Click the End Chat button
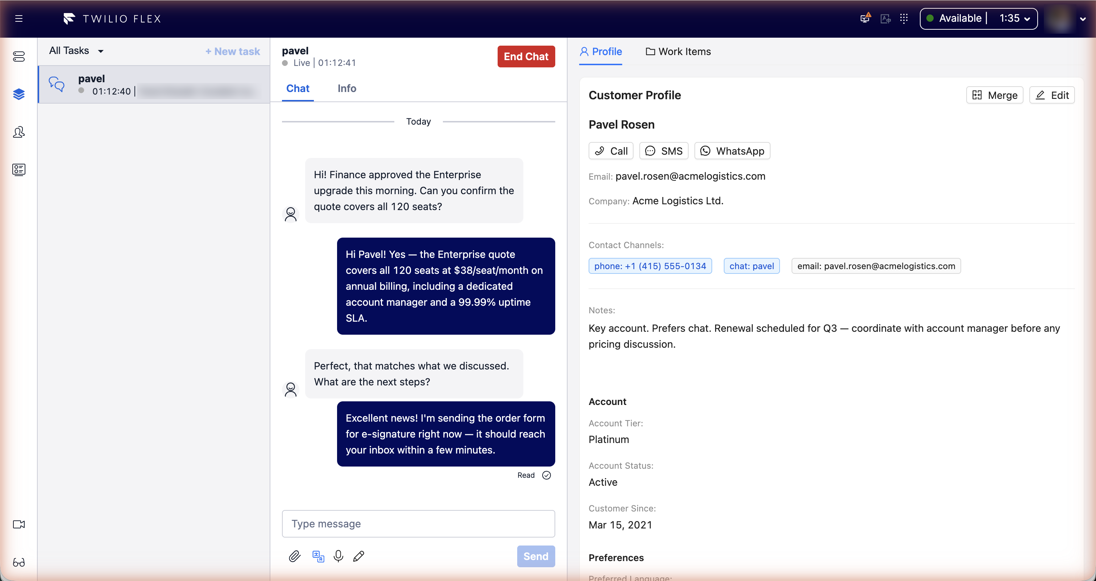This screenshot has height=581, width=1096. click(526, 56)
